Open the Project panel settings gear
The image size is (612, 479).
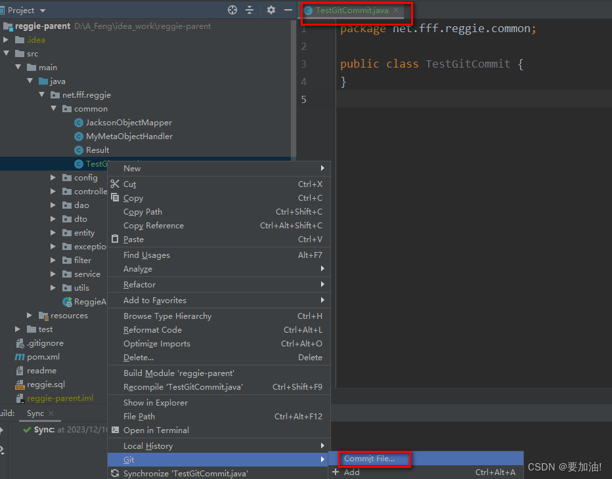point(271,10)
